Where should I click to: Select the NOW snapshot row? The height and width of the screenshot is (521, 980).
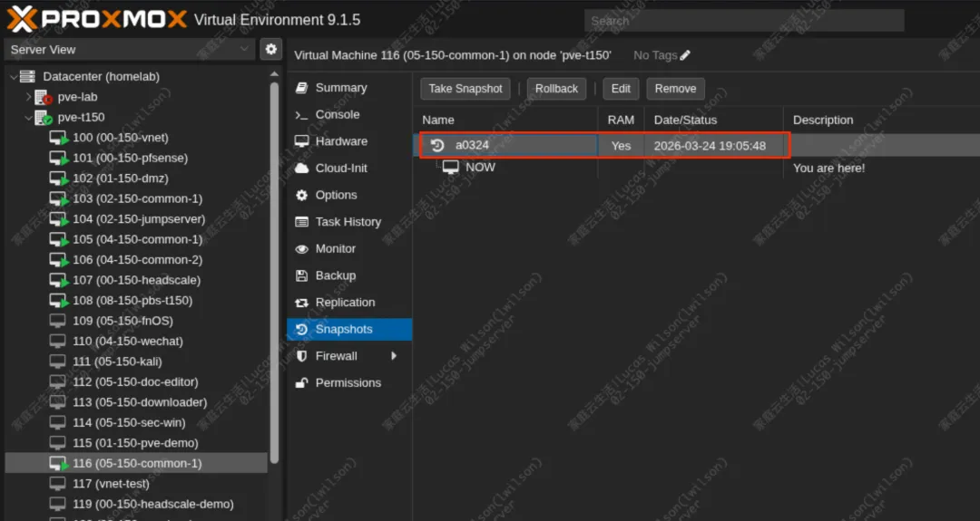coord(696,168)
